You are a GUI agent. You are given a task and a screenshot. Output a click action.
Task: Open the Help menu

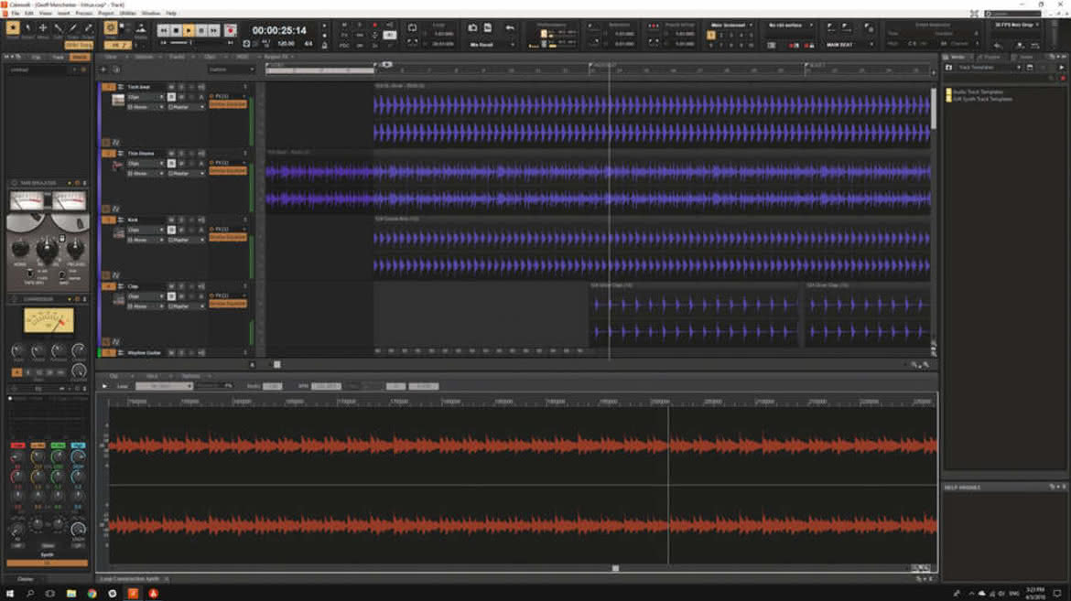pos(171,13)
